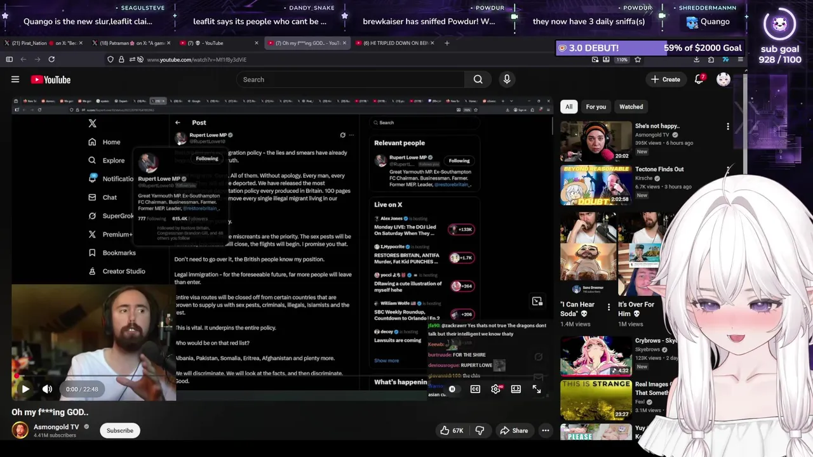Play the video
The height and width of the screenshot is (457, 813).
25,389
